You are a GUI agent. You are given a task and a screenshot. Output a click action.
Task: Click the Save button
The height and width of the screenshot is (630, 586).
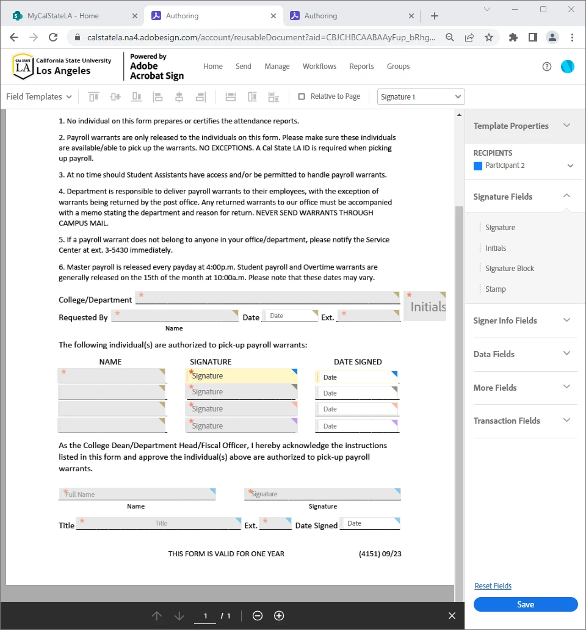526,605
